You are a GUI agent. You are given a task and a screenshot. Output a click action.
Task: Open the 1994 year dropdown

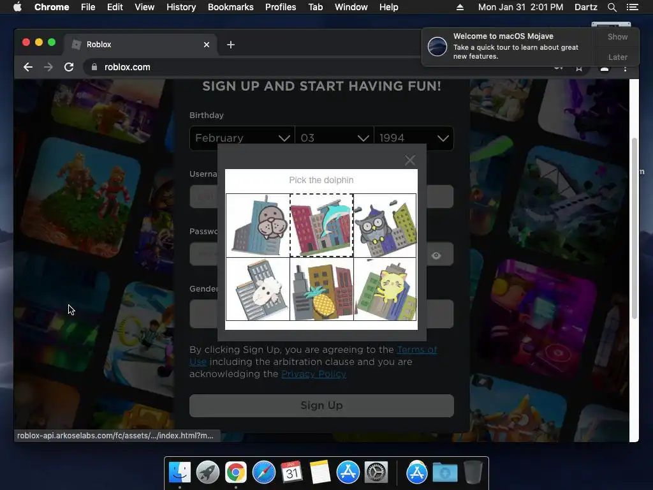414,138
